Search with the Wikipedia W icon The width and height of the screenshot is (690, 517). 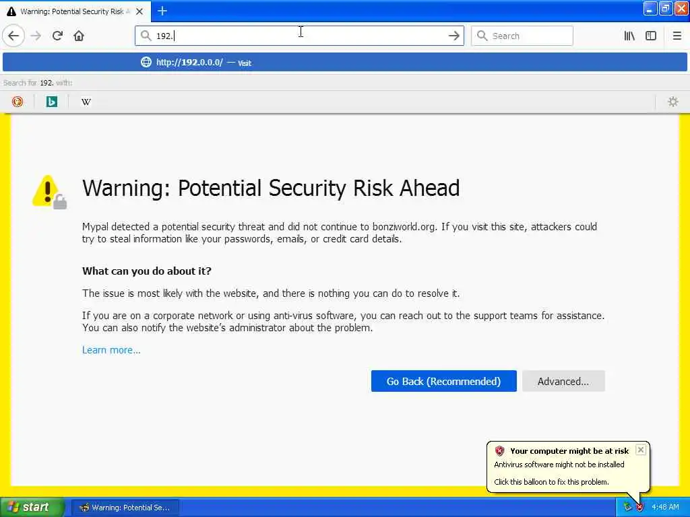pyautogui.click(x=86, y=102)
